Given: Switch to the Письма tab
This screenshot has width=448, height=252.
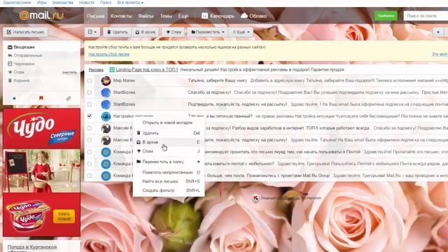Looking at the screenshot, I should tap(95, 15).
